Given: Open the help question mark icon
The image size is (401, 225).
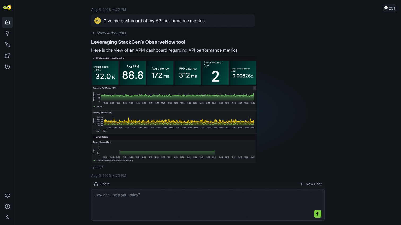Looking at the screenshot, I should click(7, 206).
